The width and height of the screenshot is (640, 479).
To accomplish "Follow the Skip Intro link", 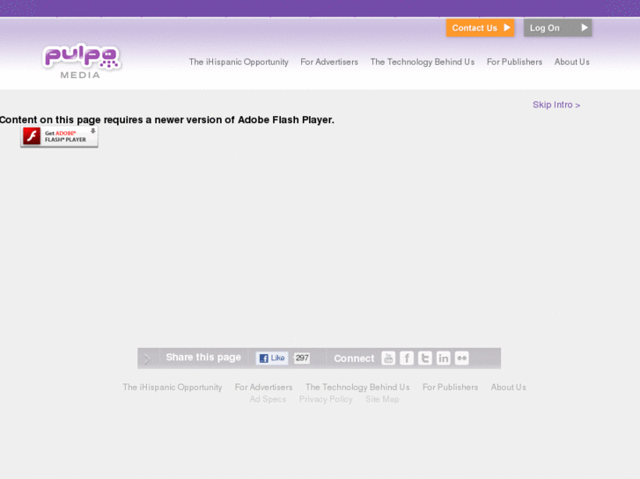I will pos(556,105).
